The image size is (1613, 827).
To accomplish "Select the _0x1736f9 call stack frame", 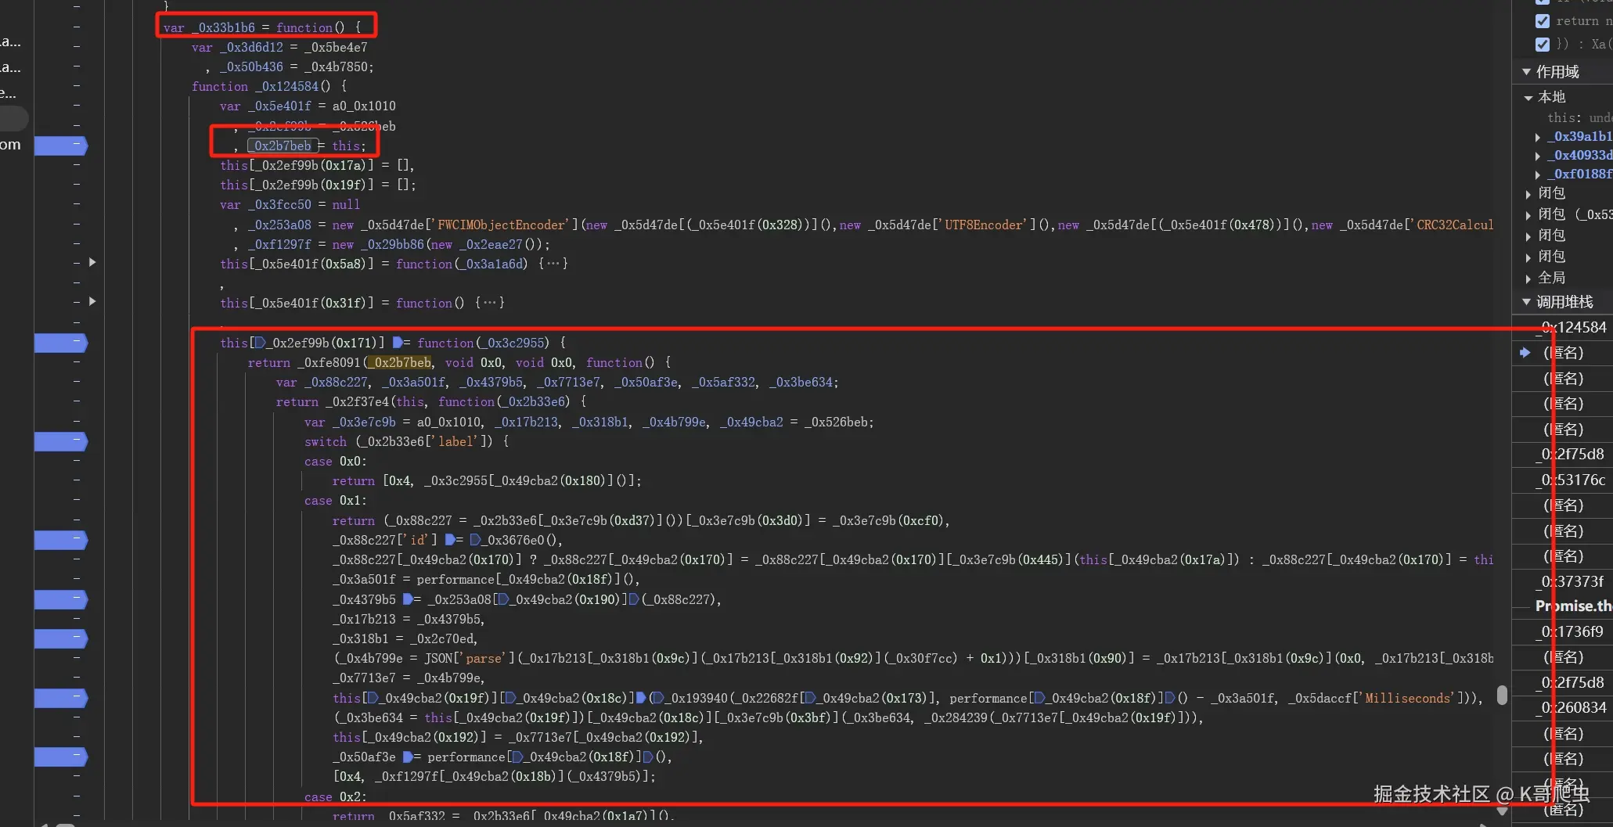I will [1571, 631].
